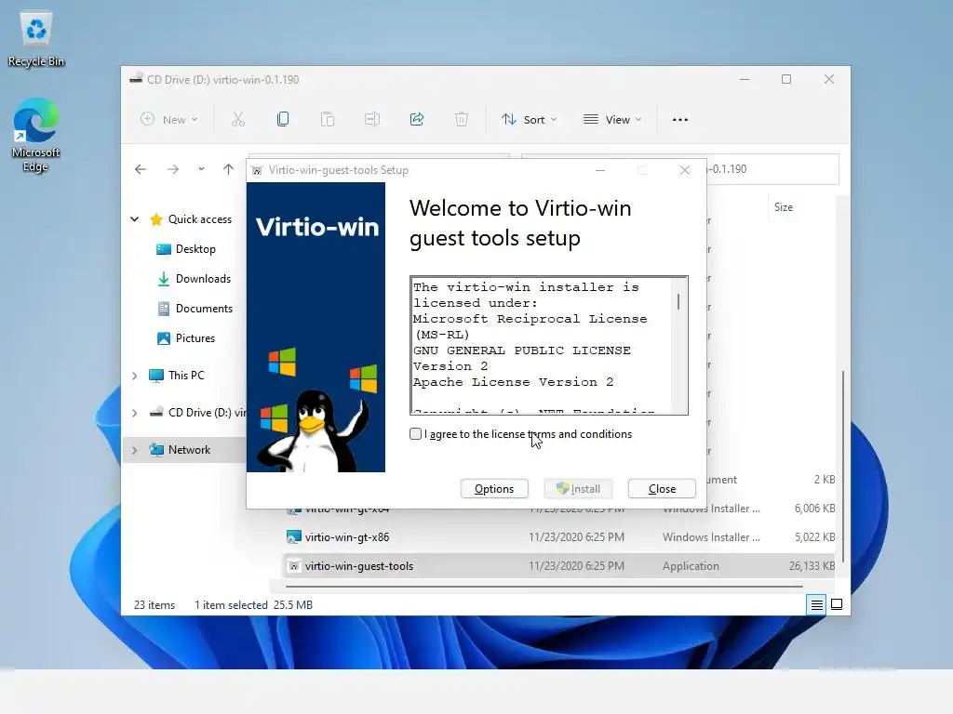Click the Options button in setup dialog
The image size is (953, 714).
[494, 489]
